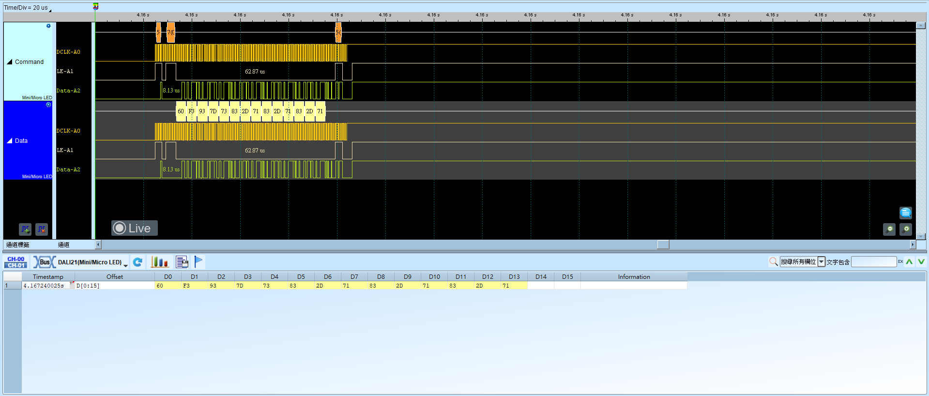Click the blue flag marker icon

198,261
